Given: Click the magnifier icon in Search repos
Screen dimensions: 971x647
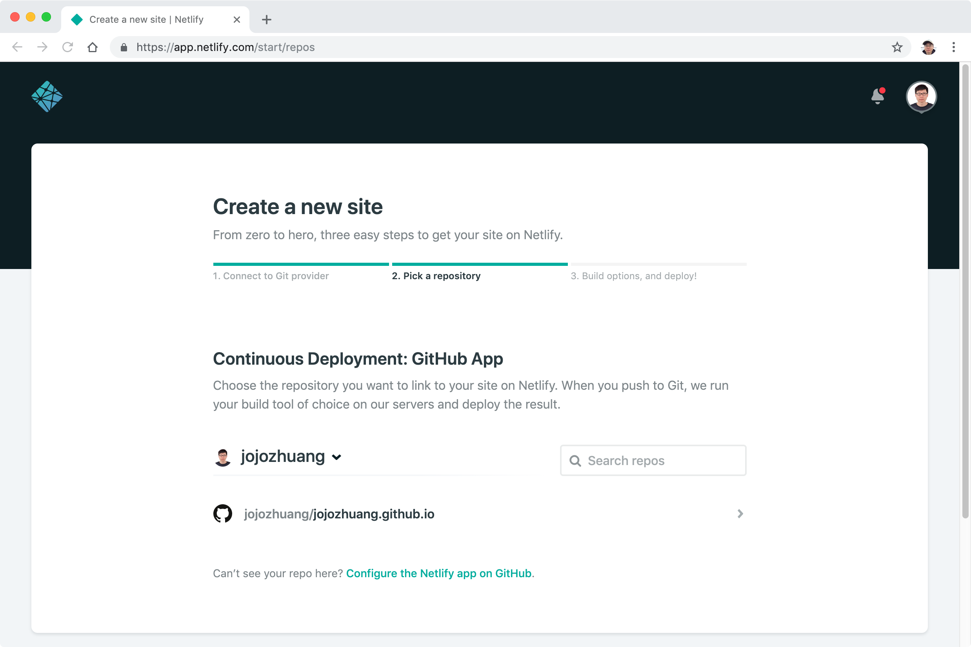Looking at the screenshot, I should (x=575, y=460).
